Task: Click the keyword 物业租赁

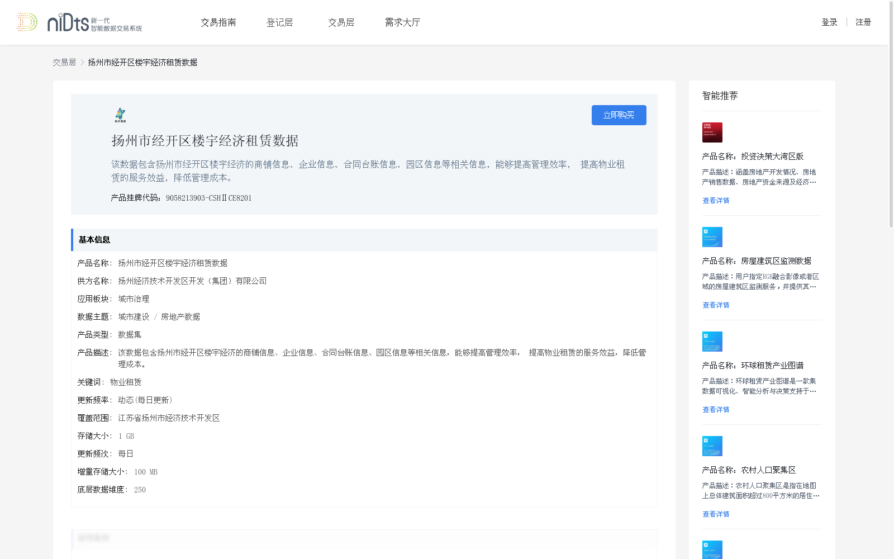Action: pyautogui.click(x=126, y=382)
